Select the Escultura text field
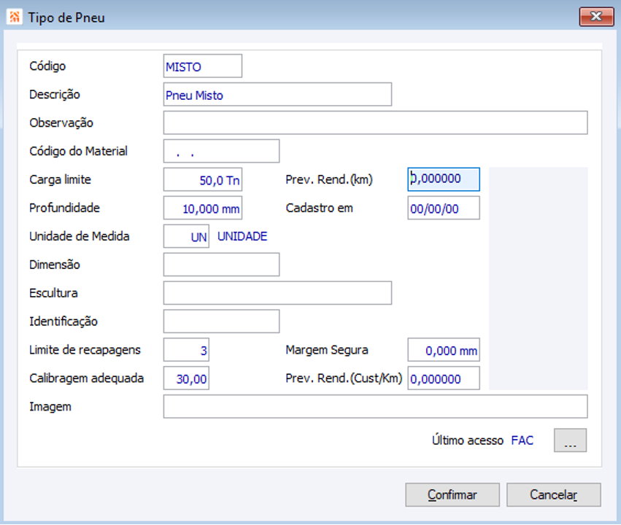This screenshot has height=525, width=621. click(x=277, y=293)
